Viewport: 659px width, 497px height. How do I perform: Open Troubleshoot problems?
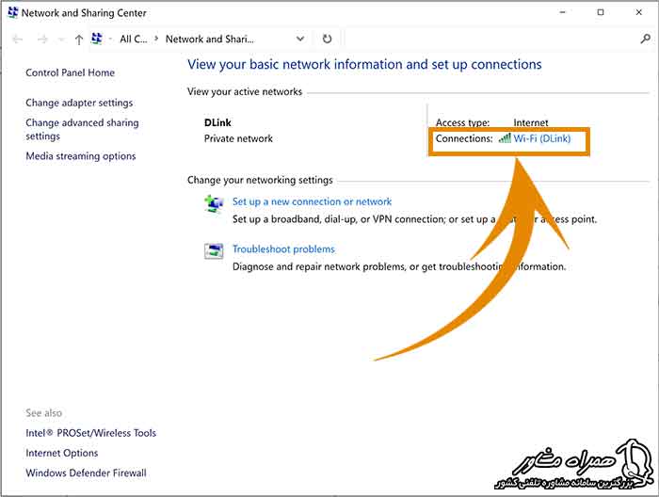(283, 249)
